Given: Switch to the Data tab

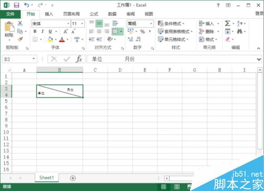Looking at the screenshot, I should [x=112, y=14].
